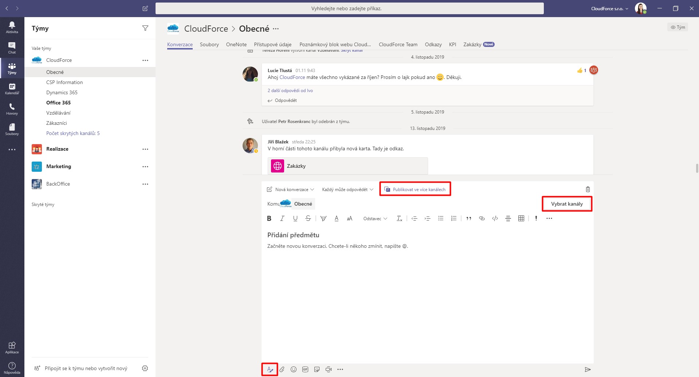
Task: Open team management settings gear
Action: pos(145,368)
